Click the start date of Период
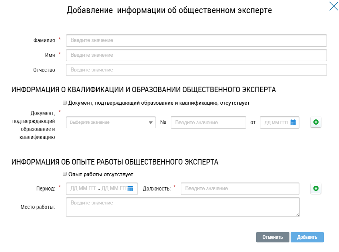339x252 pixels. click(83, 189)
